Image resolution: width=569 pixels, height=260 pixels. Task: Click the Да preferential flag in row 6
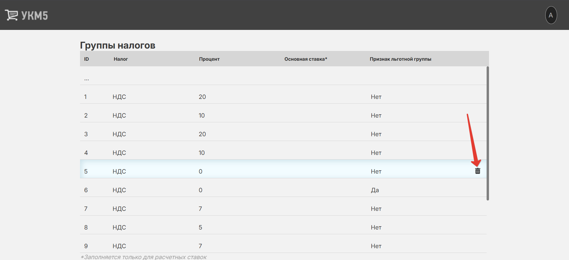coord(375,190)
